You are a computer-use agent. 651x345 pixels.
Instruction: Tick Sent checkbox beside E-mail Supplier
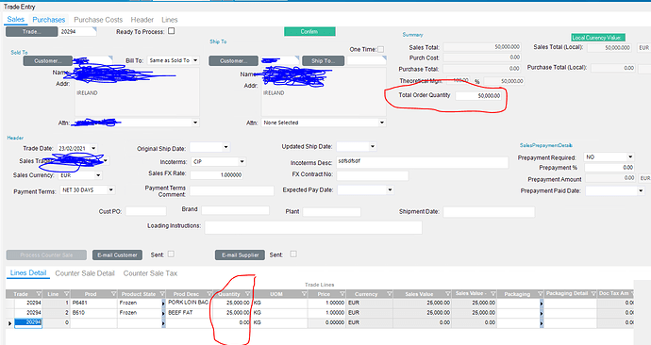[x=293, y=254]
